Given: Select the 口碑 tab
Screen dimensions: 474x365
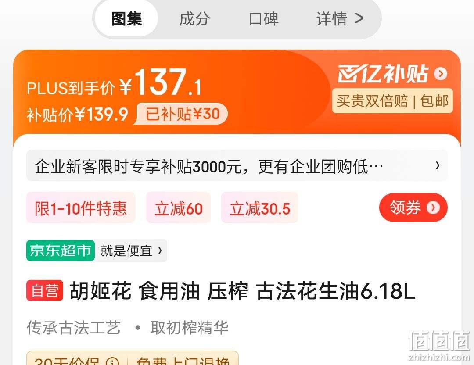Looking at the screenshot, I should point(263,19).
